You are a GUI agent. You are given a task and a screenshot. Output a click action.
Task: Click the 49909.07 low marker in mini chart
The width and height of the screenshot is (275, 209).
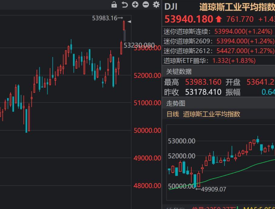pyautogui.click(x=211, y=189)
